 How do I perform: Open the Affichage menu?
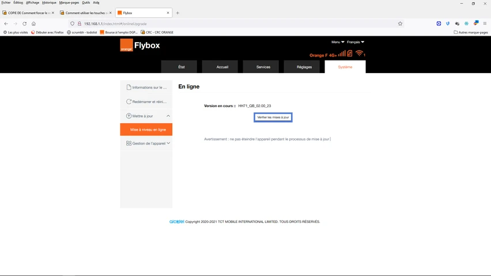tap(33, 2)
